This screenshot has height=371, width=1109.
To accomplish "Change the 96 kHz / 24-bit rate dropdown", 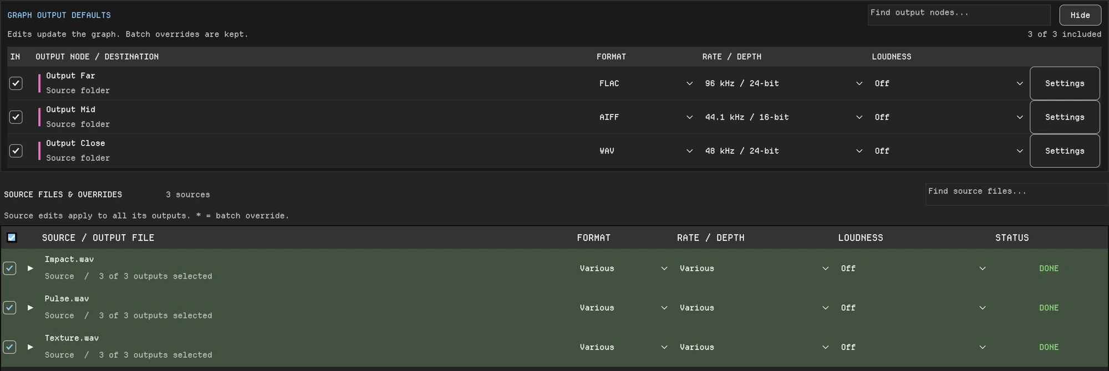I will point(784,84).
